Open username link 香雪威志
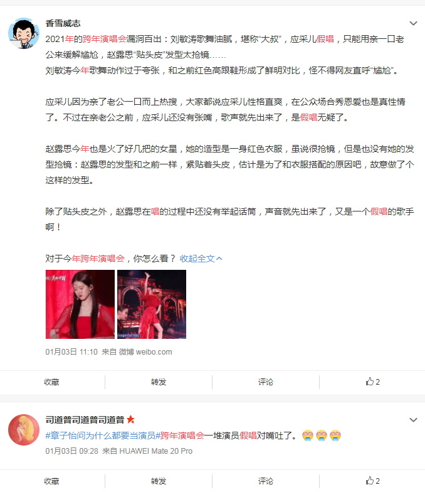The height and width of the screenshot is (492, 425). (x=63, y=23)
